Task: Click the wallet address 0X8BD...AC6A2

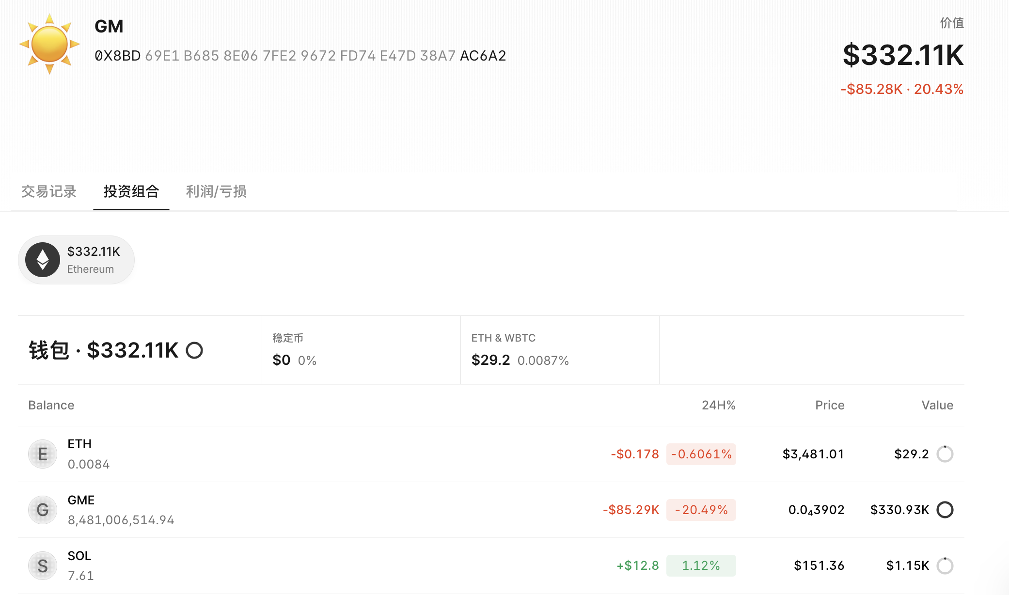Action: tap(300, 56)
